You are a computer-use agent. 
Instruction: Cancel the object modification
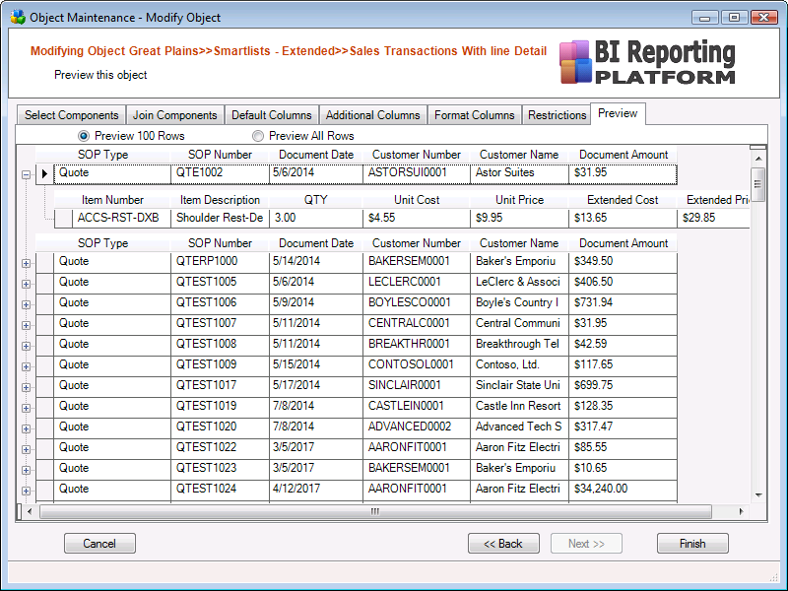[x=99, y=544]
